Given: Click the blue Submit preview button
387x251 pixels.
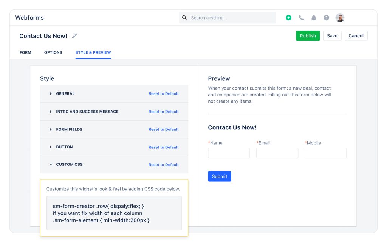Looking at the screenshot, I should [x=219, y=176].
